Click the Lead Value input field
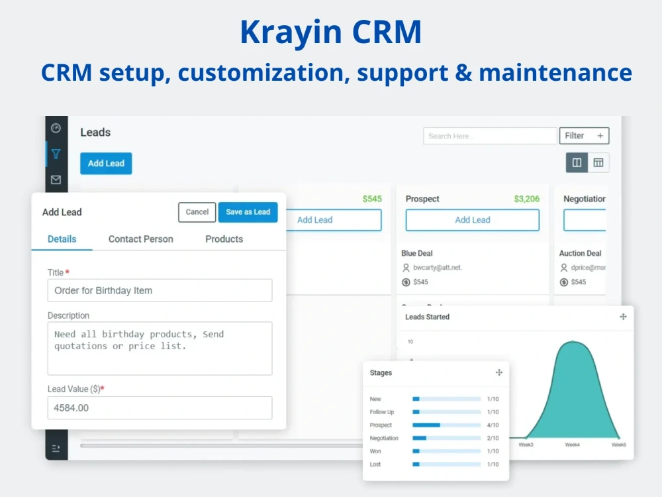 pyautogui.click(x=160, y=408)
